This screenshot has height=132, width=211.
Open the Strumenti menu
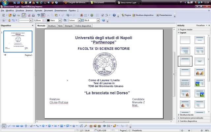tap(48, 11)
